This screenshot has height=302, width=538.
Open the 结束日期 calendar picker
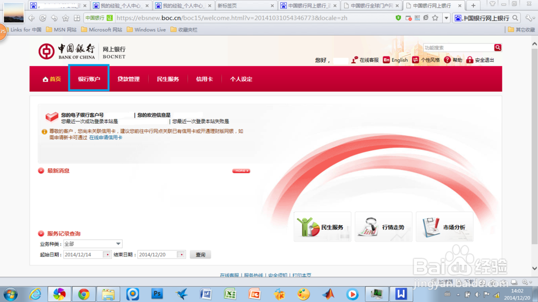tap(181, 255)
